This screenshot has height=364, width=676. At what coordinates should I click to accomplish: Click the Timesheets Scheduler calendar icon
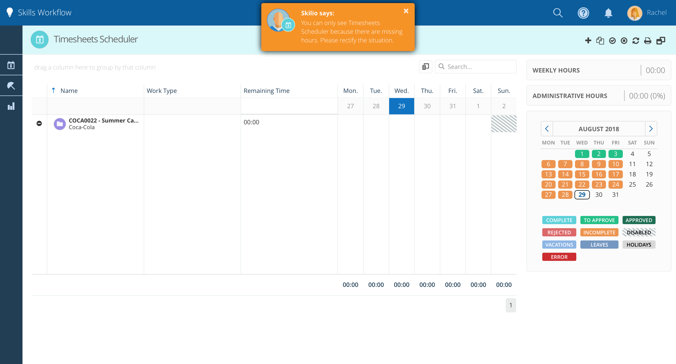pyautogui.click(x=39, y=40)
